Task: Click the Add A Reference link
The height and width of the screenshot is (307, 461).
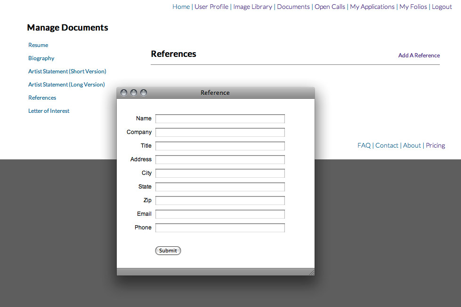Action: 419,55
